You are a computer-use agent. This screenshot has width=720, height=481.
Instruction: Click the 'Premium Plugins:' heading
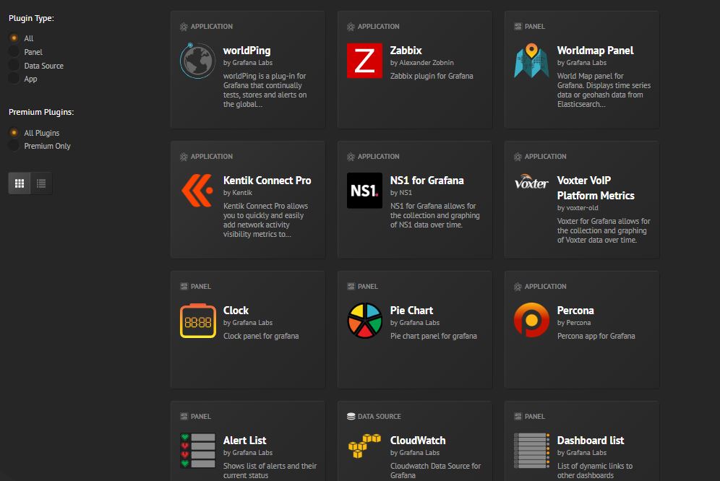pyautogui.click(x=41, y=112)
